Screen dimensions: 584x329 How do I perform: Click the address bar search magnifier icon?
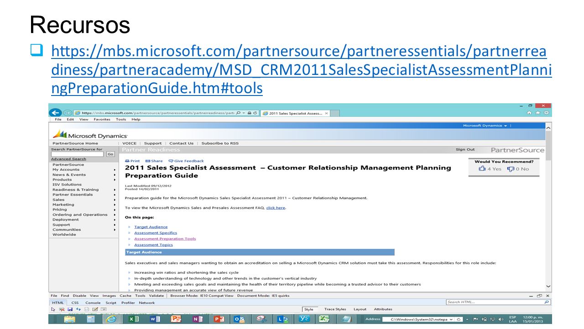tap(238, 113)
